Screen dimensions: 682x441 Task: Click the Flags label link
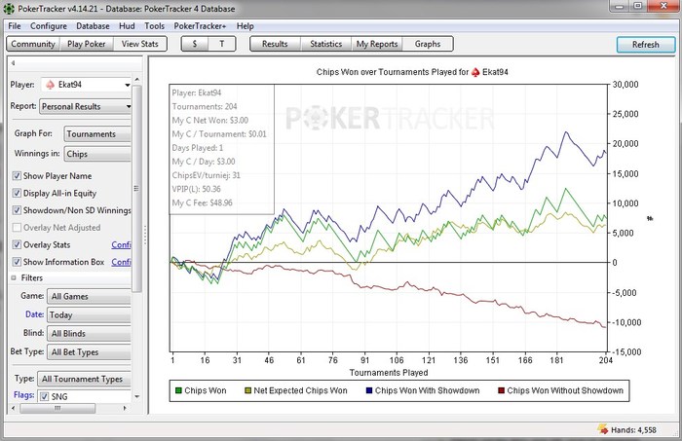point(24,395)
